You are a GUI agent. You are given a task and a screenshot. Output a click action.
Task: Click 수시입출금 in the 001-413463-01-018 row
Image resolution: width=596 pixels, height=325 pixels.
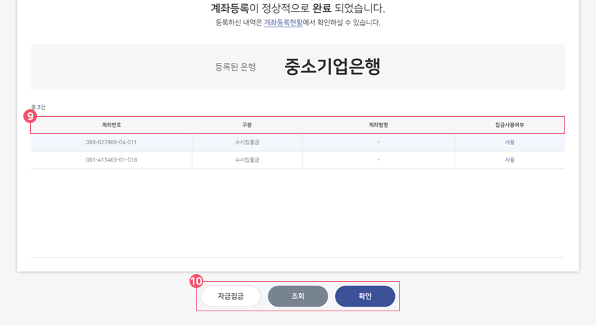(x=247, y=160)
